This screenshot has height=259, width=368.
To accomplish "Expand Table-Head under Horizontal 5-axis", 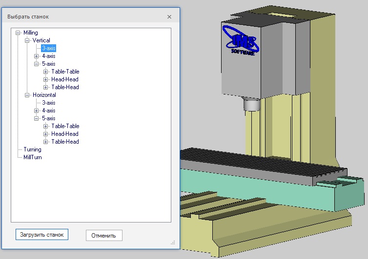I will [46, 142].
